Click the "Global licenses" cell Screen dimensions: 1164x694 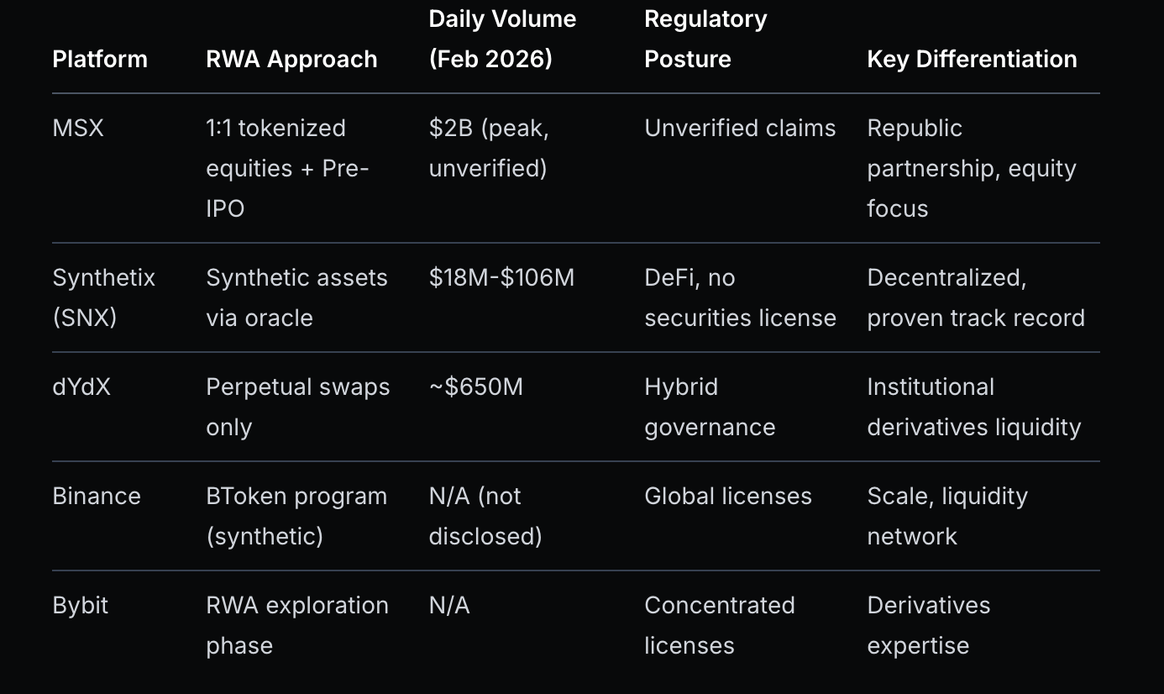point(728,496)
